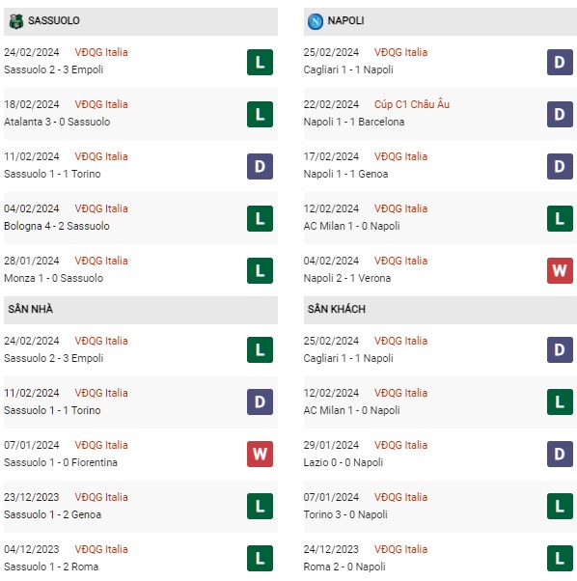The image size is (577, 581).
Task: Click the SASSUOLO team name header
Action: 54,20
